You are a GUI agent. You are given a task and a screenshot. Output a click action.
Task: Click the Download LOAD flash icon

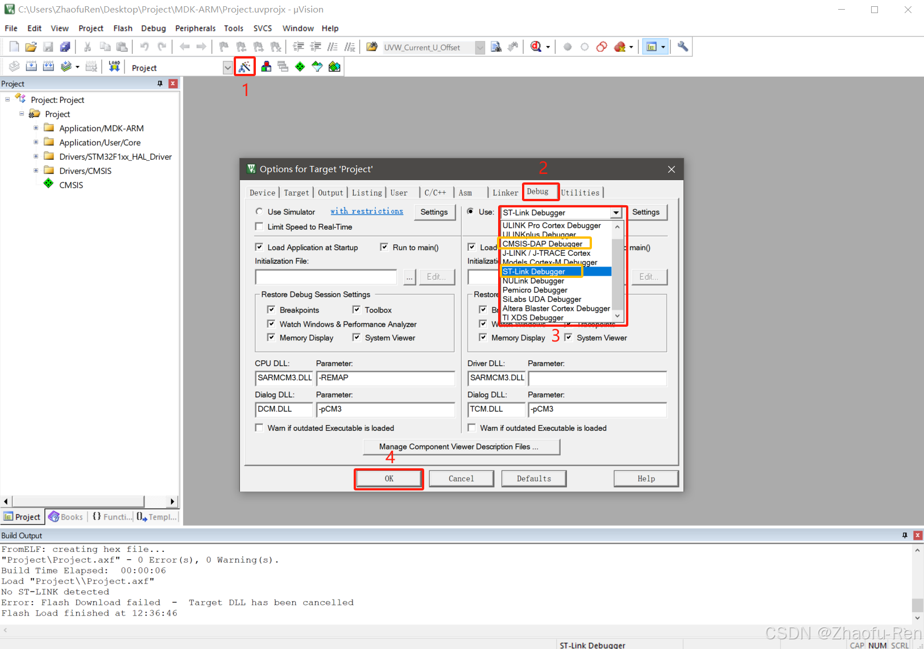pyautogui.click(x=114, y=67)
